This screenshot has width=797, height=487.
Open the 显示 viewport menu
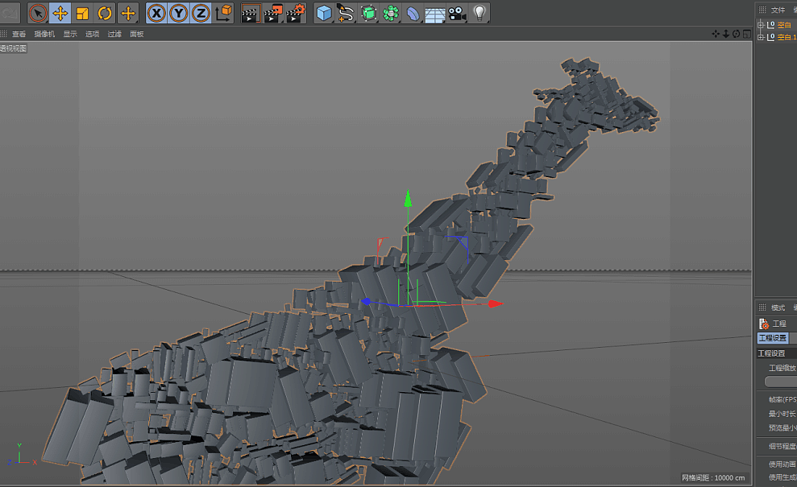click(x=70, y=34)
